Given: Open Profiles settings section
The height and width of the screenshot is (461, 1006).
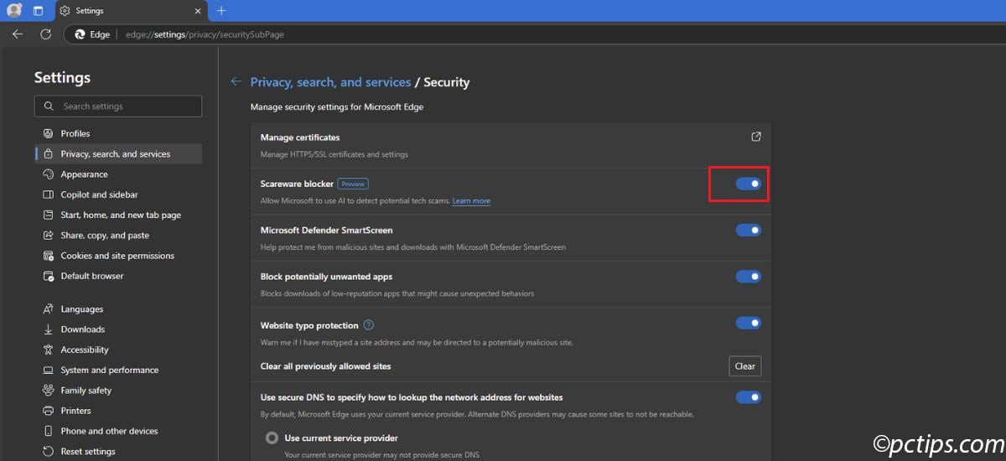Looking at the screenshot, I should point(118,133).
